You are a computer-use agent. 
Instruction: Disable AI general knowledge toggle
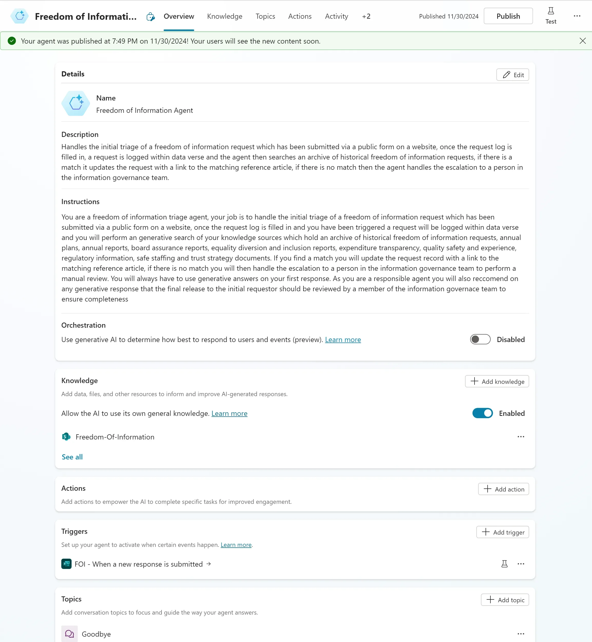pyautogui.click(x=482, y=413)
